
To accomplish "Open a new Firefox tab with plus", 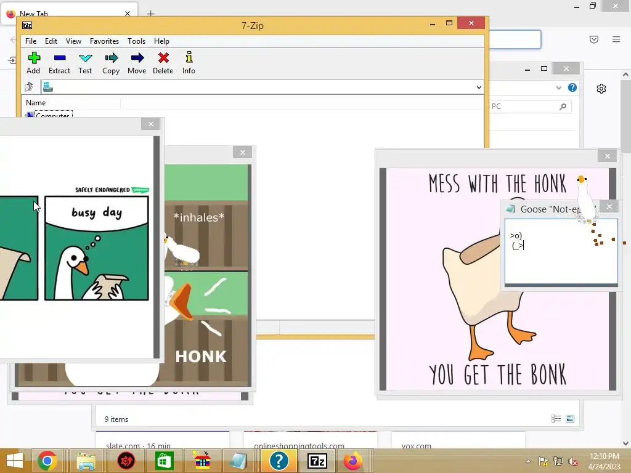I will coord(150,14).
